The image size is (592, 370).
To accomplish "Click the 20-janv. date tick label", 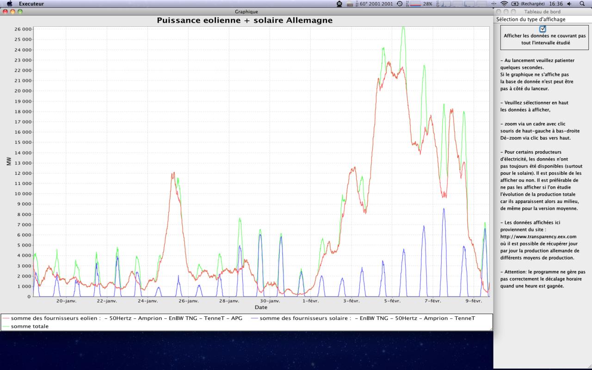I will pos(67,301).
